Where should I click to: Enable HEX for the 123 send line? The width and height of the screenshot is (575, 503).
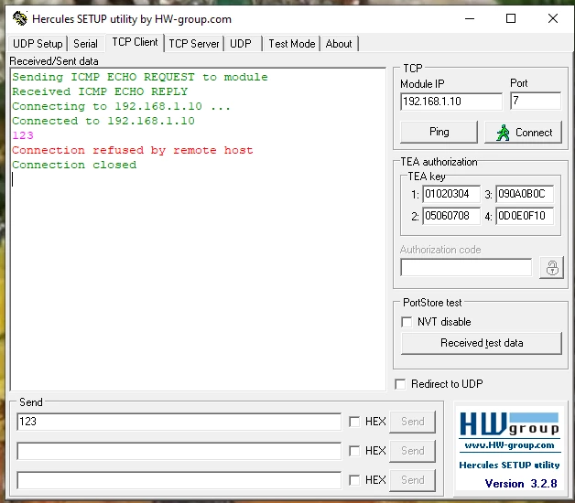point(354,422)
